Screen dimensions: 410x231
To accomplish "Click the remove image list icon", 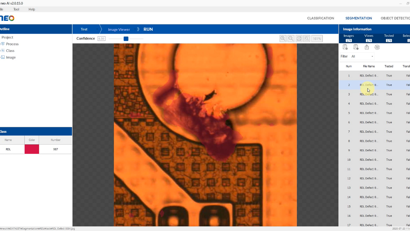I will [356, 47].
